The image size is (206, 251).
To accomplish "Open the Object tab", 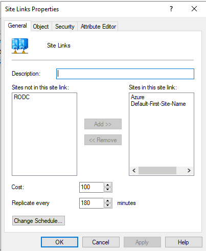I will click(41, 27).
